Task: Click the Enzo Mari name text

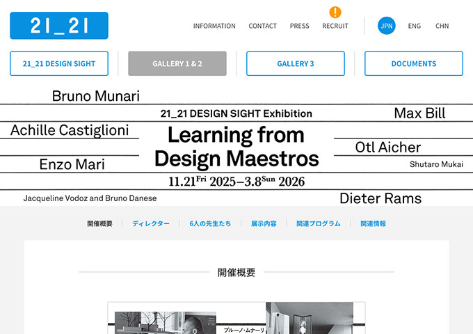Action: pos(72,164)
